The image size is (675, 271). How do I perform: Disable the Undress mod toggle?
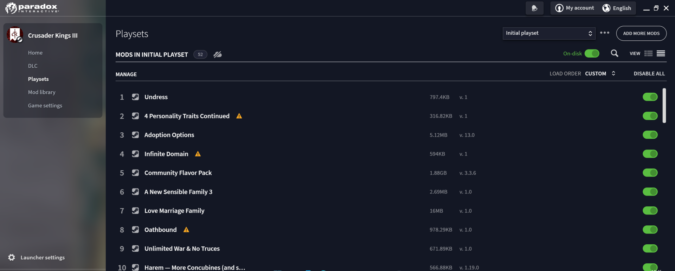[650, 97]
